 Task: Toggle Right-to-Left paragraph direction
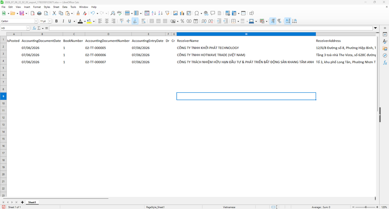[x=280, y=21]
